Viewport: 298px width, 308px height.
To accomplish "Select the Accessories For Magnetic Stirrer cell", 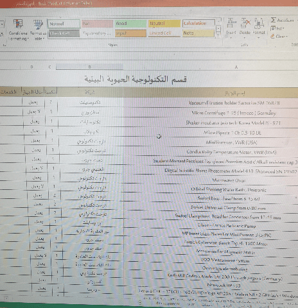I will click(x=225, y=252).
